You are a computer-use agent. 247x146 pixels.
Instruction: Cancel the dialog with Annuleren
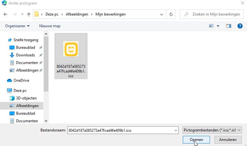[227, 140]
